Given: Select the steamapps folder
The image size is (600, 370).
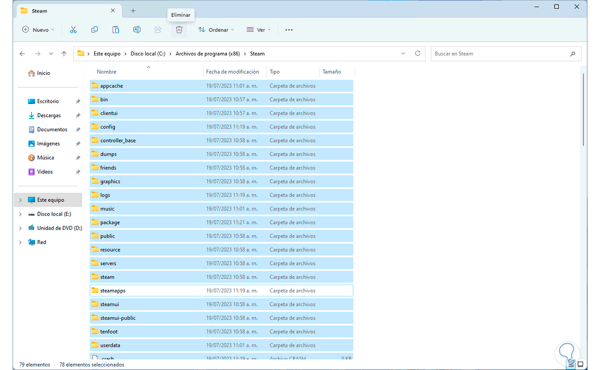Looking at the screenshot, I should 113,290.
